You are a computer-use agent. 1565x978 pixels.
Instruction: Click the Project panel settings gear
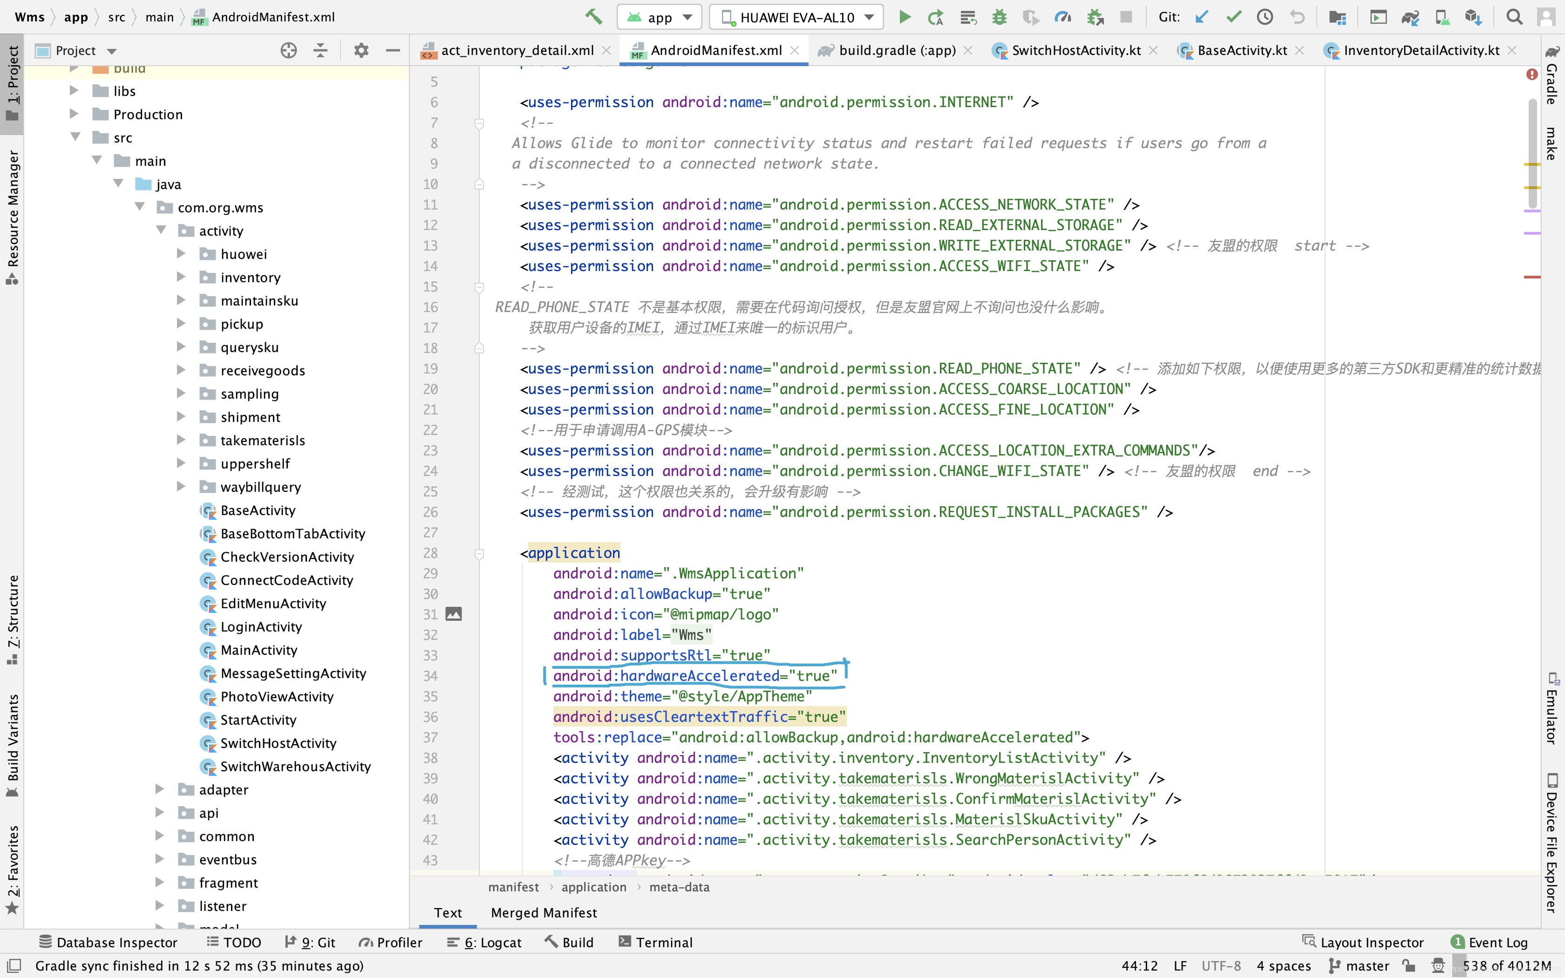tap(361, 50)
